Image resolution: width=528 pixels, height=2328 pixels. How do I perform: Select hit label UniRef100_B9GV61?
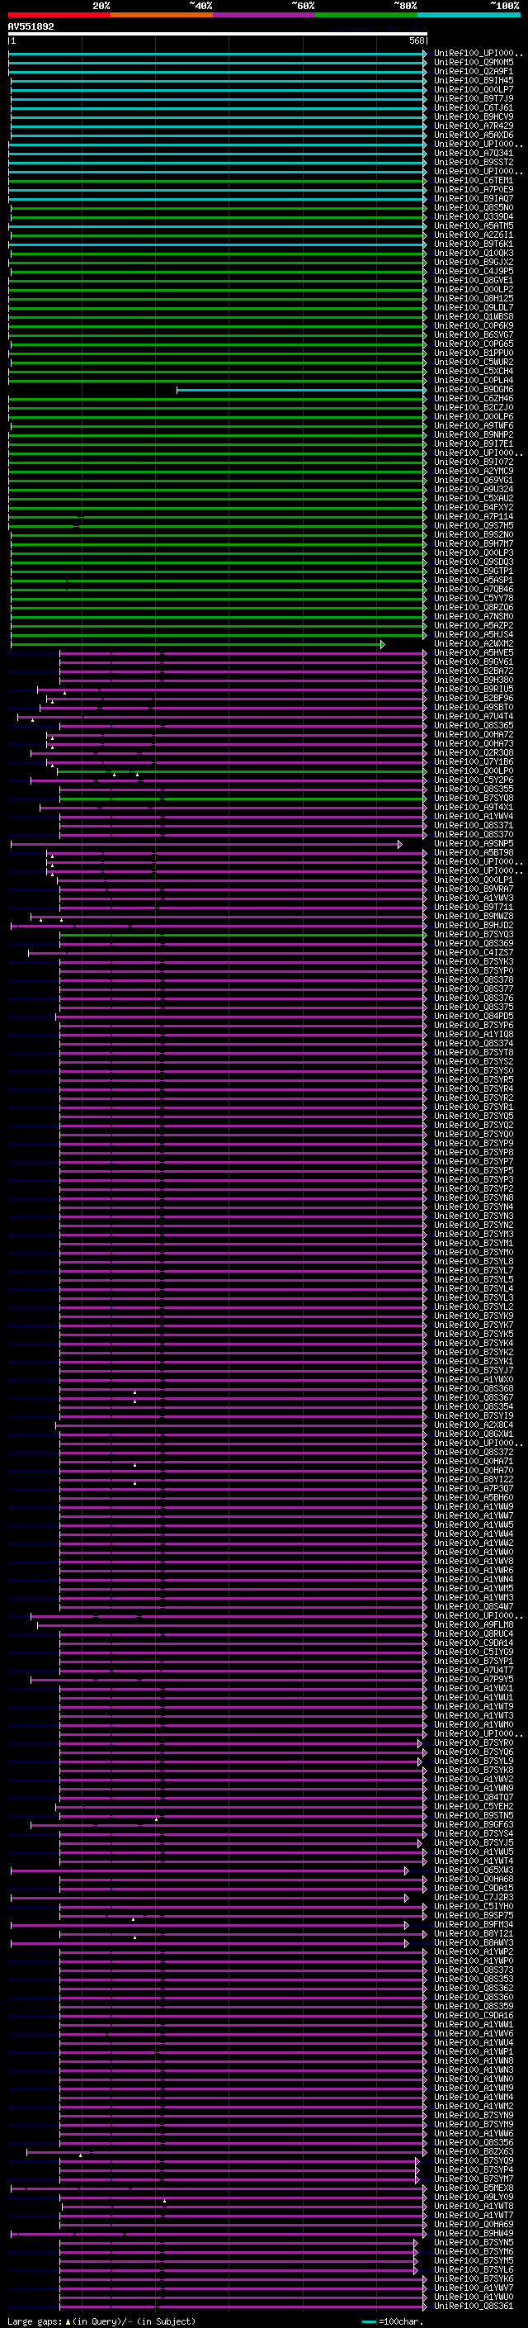coord(474,661)
